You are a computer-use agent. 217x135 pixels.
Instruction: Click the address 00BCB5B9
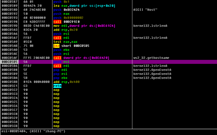9,74
